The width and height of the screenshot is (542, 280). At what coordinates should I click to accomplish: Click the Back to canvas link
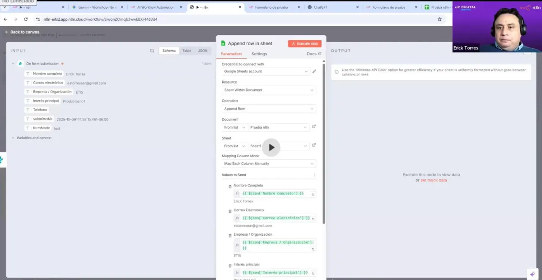[22, 32]
